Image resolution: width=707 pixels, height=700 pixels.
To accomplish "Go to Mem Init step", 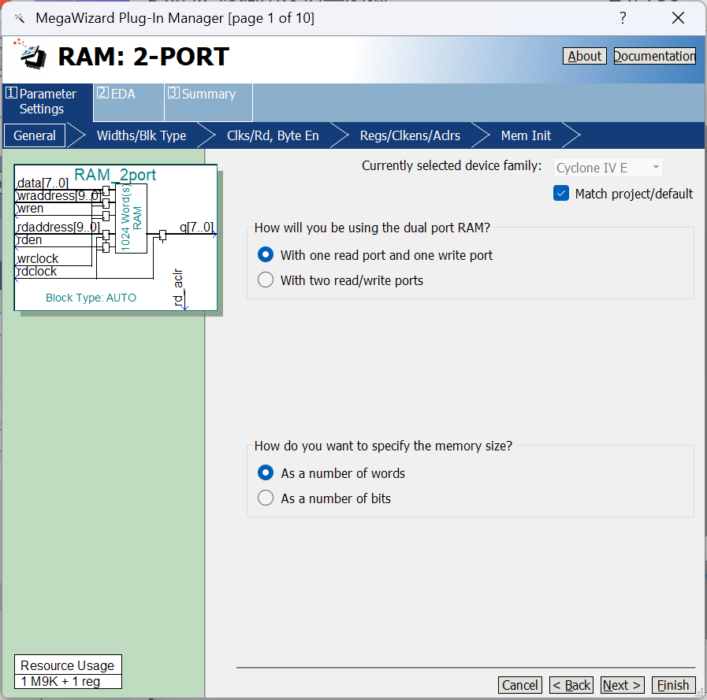I will click(526, 135).
